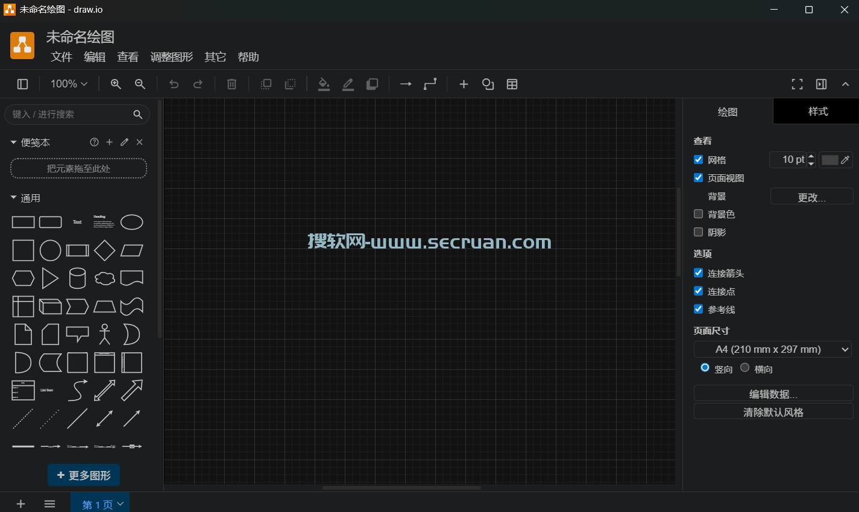Click the insert table icon
The height and width of the screenshot is (512, 859).
point(512,84)
